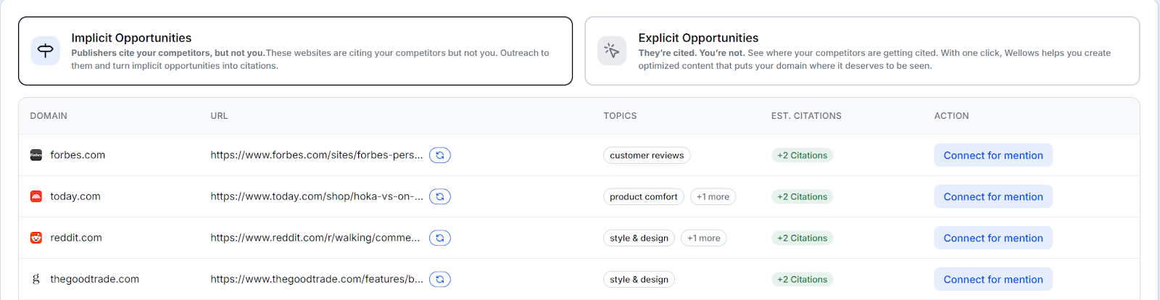Screen dimensions: 1160x300
Task: Open the reddit.com walking thread URL
Action: pyautogui.click(x=315, y=238)
